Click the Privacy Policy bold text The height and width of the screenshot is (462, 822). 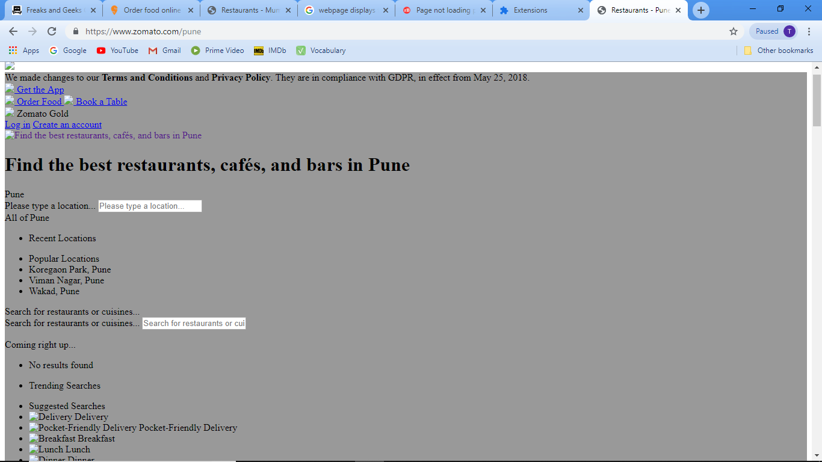tap(241, 78)
